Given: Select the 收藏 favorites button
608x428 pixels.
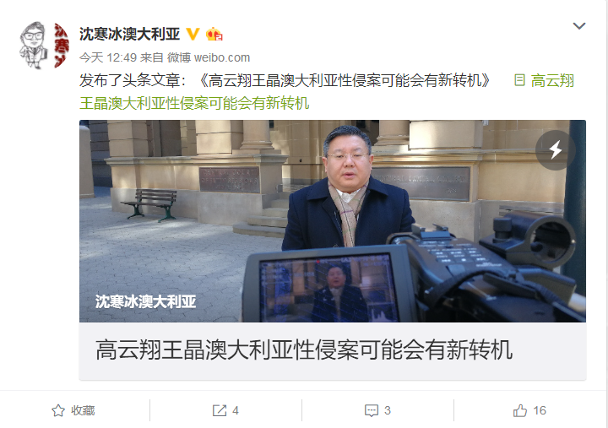Looking at the screenshot, I should tap(73, 410).
